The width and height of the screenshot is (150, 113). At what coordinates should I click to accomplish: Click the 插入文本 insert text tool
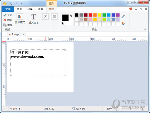point(33,19)
